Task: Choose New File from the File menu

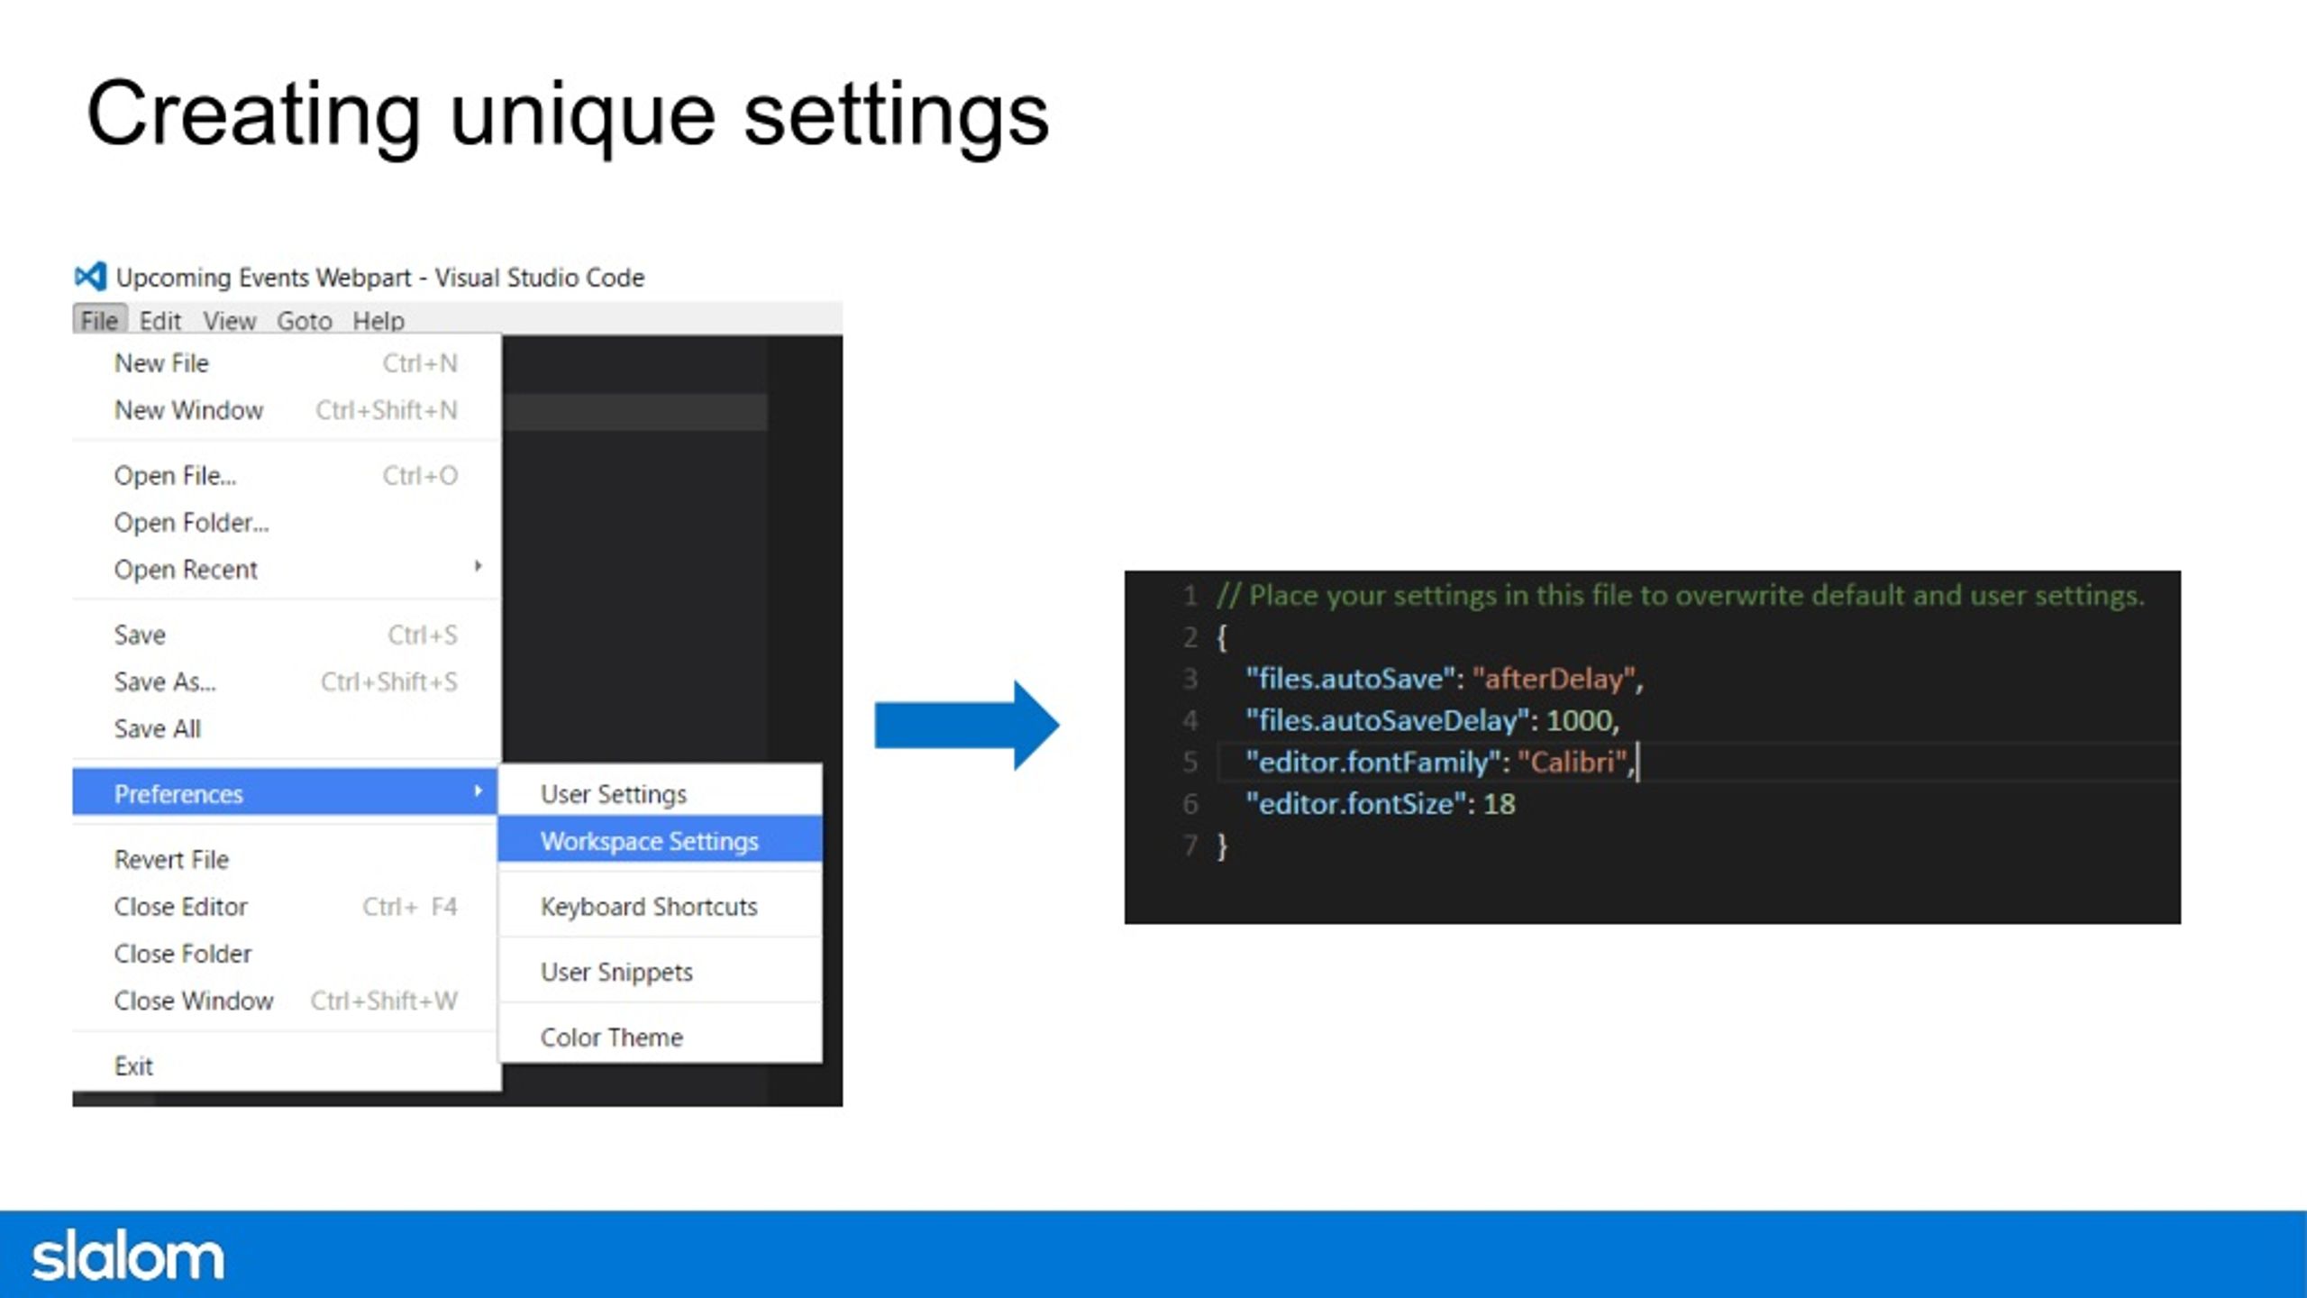Action: 286,363
